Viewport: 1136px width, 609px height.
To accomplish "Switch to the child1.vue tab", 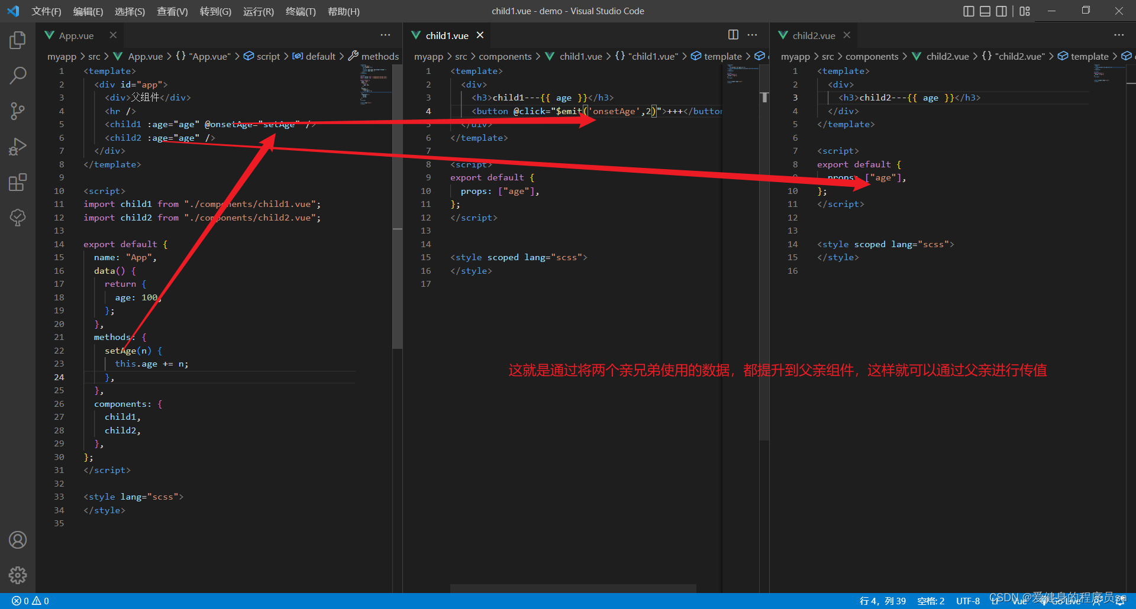I will click(x=447, y=35).
